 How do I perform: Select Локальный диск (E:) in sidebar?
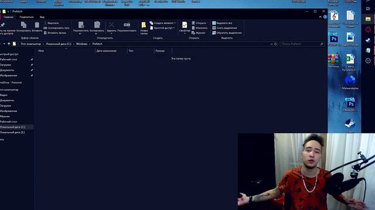tap(12, 132)
